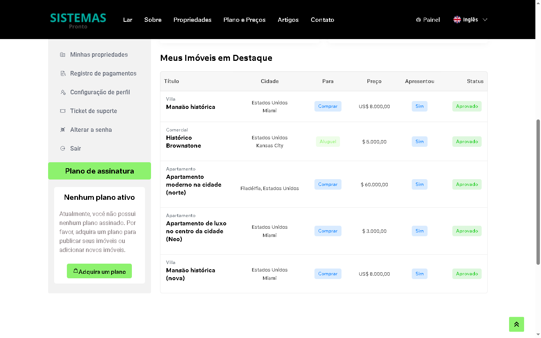Open the Painel dashboard link
Image resolution: width=541 pixels, height=338 pixels.
point(428,20)
